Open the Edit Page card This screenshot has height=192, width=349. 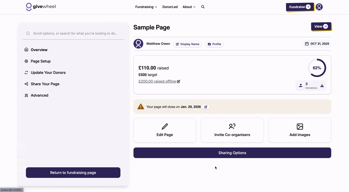pyautogui.click(x=165, y=130)
